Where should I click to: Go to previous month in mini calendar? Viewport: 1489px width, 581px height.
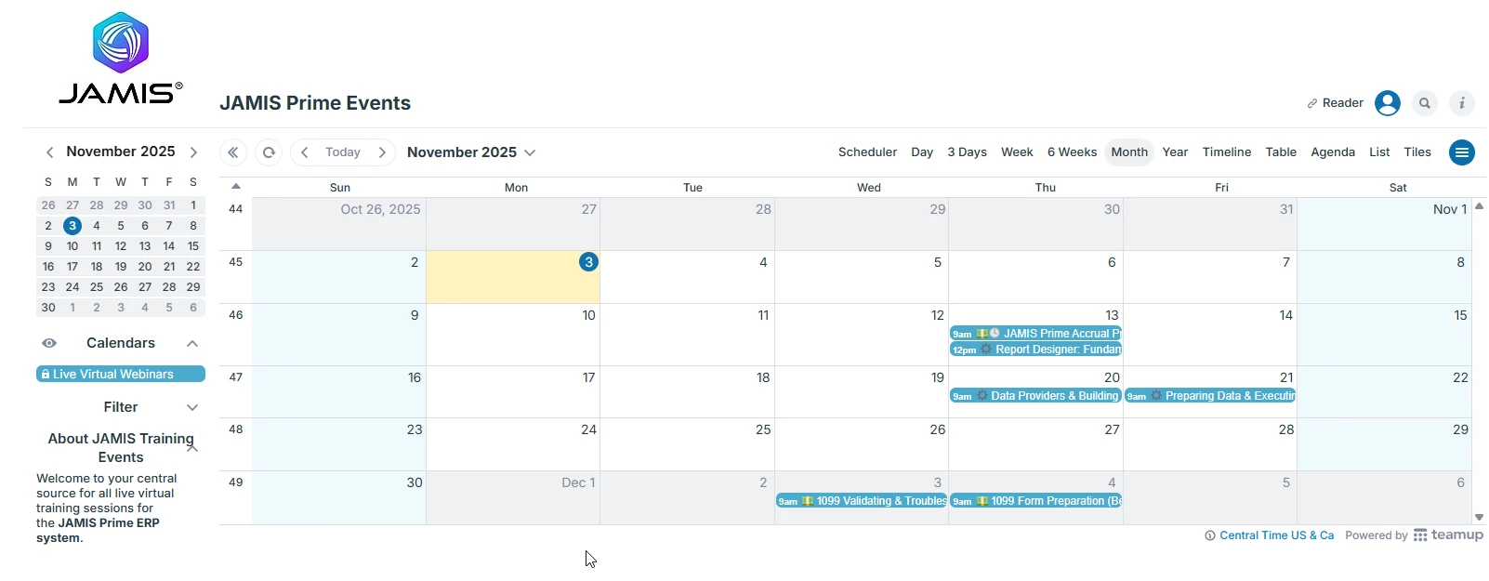[49, 152]
